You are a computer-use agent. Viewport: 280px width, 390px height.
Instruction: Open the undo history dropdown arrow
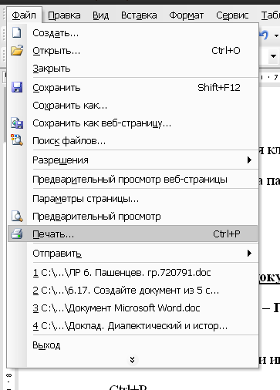click(x=276, y=35)
